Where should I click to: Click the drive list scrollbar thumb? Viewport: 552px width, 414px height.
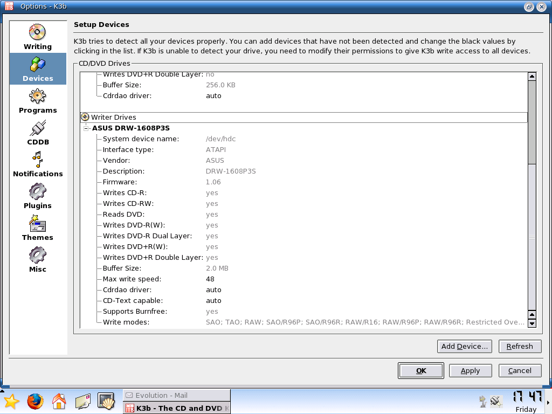[x=532, y=122]
